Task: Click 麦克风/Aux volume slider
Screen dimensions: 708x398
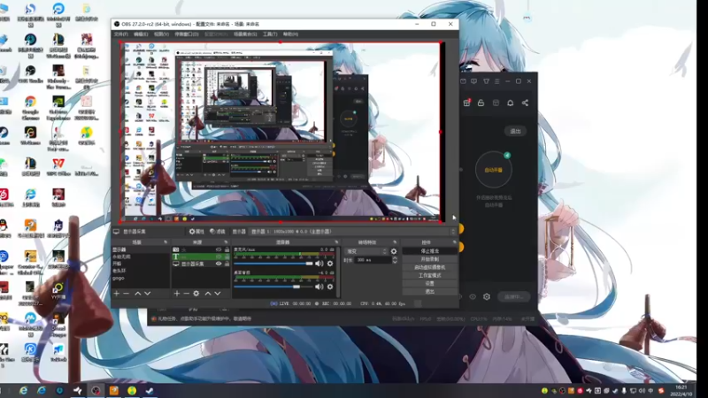Action: [x=273, y=264]
